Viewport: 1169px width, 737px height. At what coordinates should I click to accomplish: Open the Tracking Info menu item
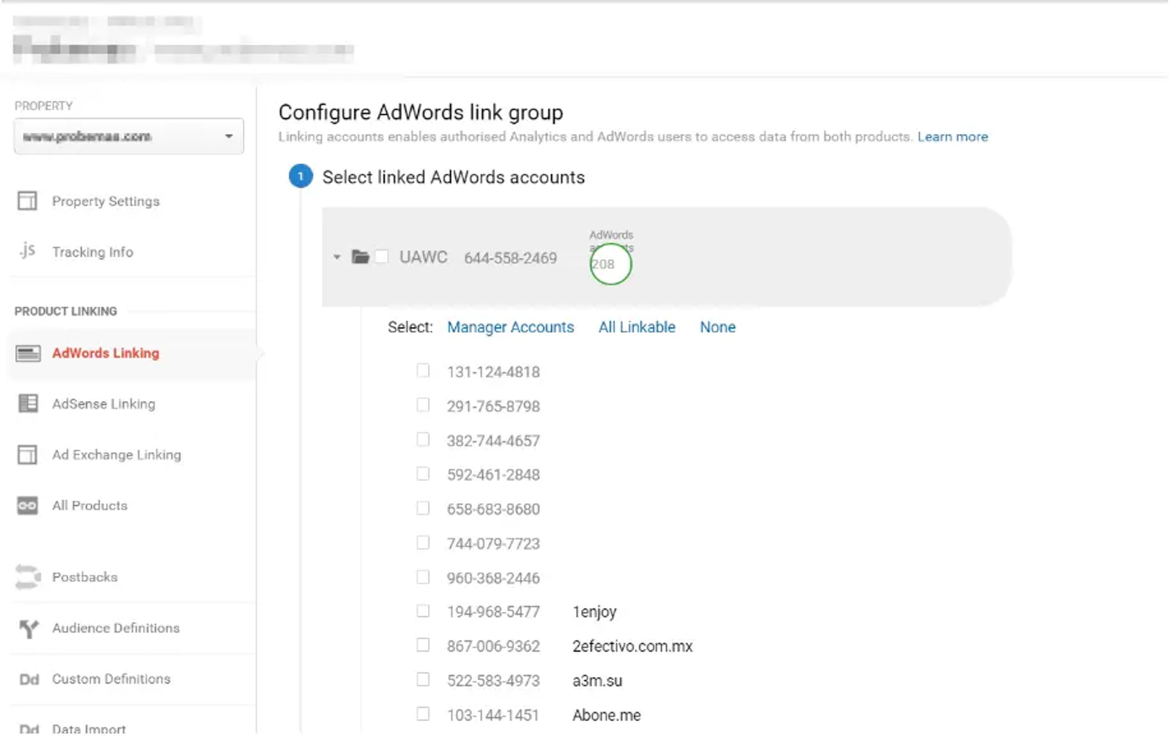(x=92, y=252)
